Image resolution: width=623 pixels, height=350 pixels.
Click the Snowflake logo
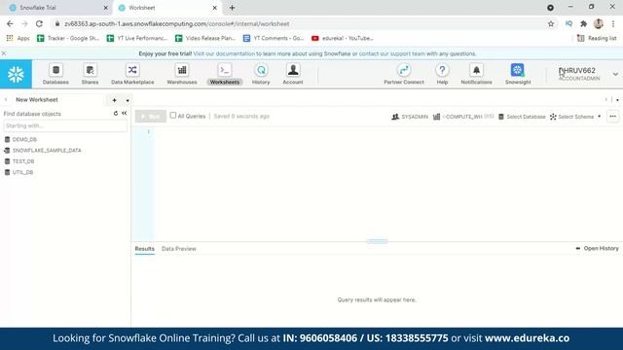(16, 74)
